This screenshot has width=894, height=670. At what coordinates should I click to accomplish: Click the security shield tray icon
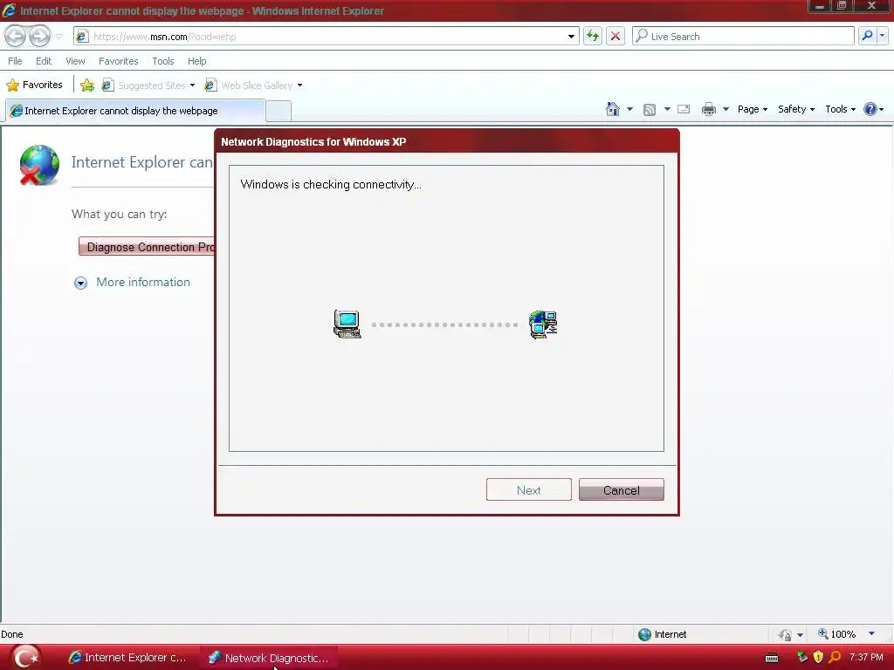point(818,657)
